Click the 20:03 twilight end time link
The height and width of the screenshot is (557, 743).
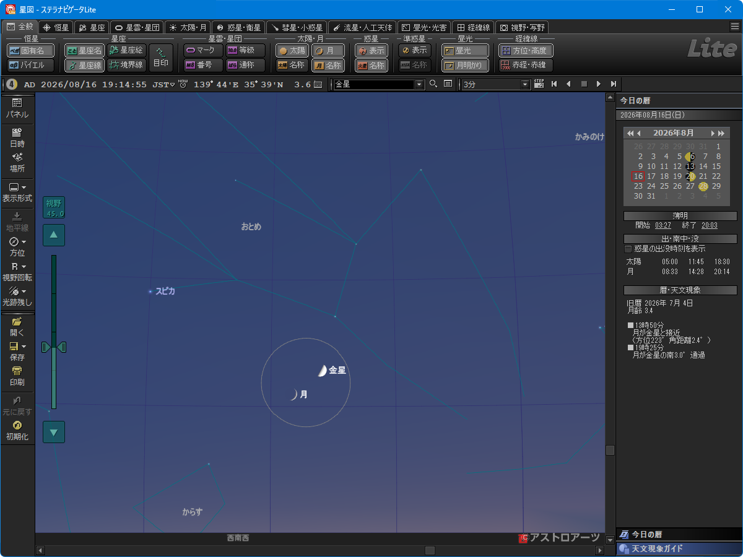point(710,225)
